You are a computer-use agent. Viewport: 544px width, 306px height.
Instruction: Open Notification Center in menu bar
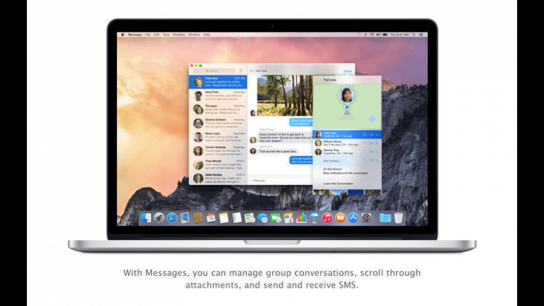tap(421, 34)
